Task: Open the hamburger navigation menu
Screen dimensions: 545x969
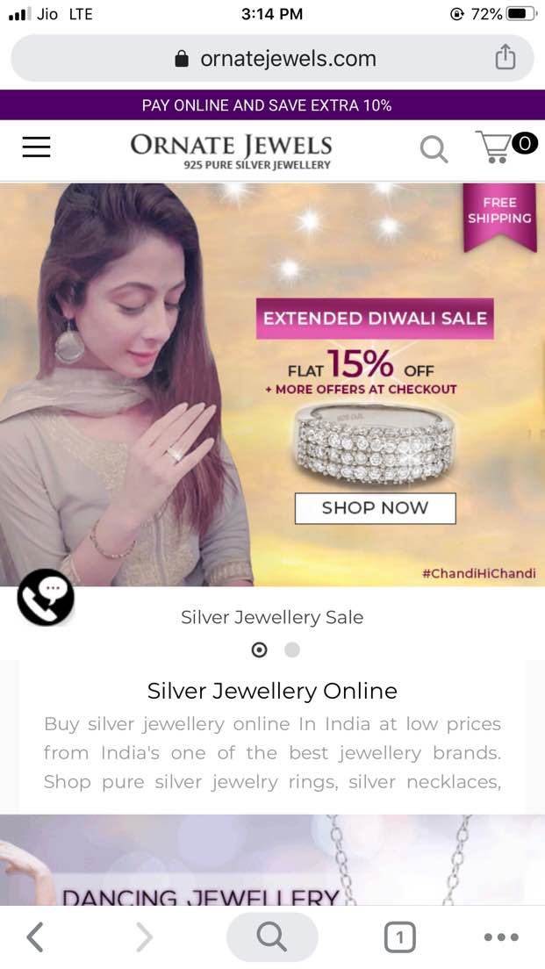Action: pyautogui.click(x=37, y=147)
